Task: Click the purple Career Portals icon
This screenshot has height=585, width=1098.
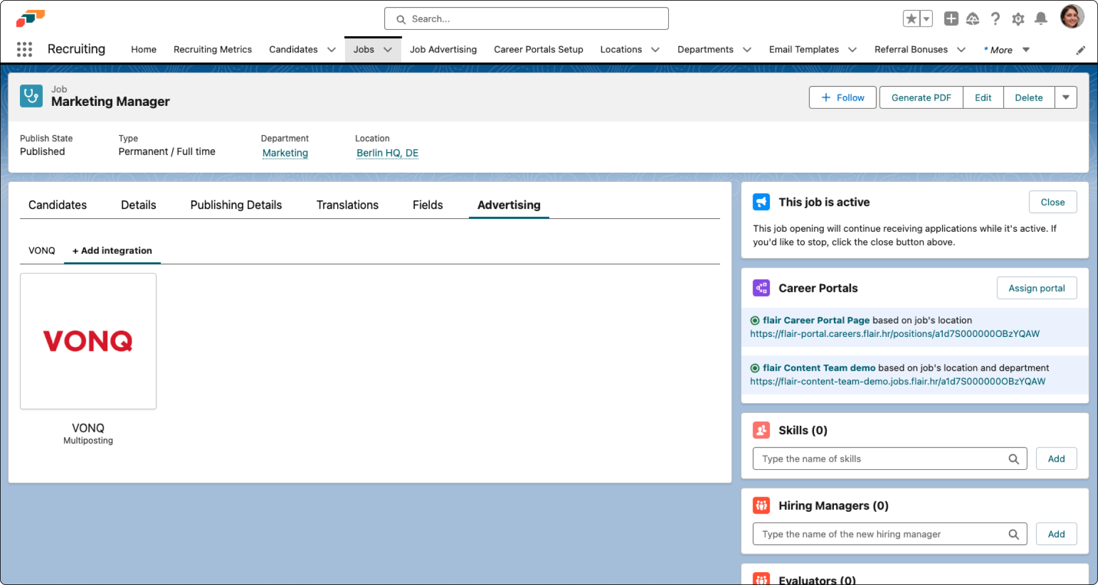Action: (x=761, y=288)
